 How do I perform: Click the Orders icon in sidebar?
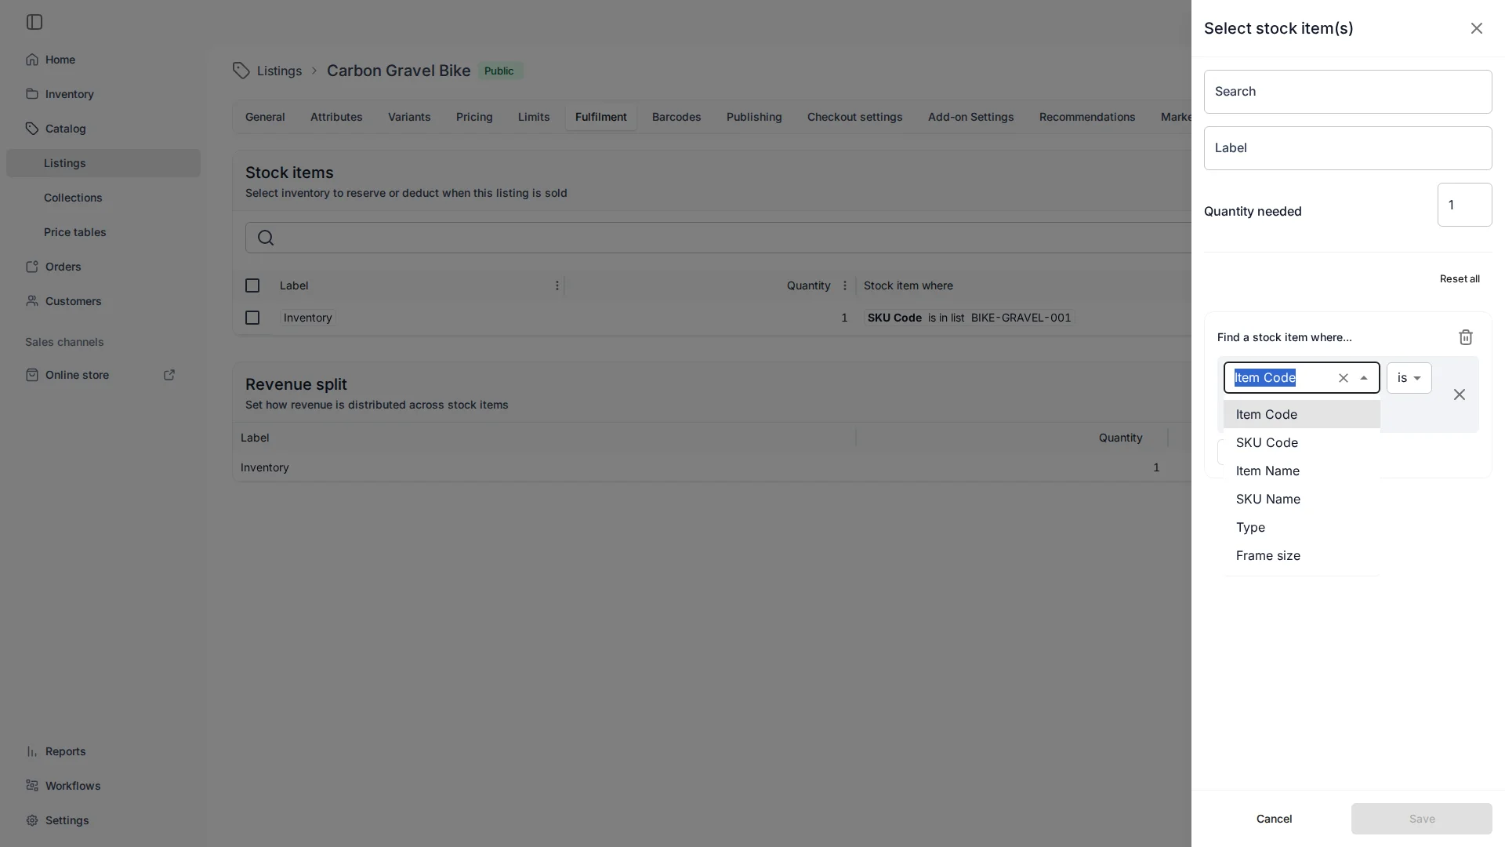tap(31, 267)
